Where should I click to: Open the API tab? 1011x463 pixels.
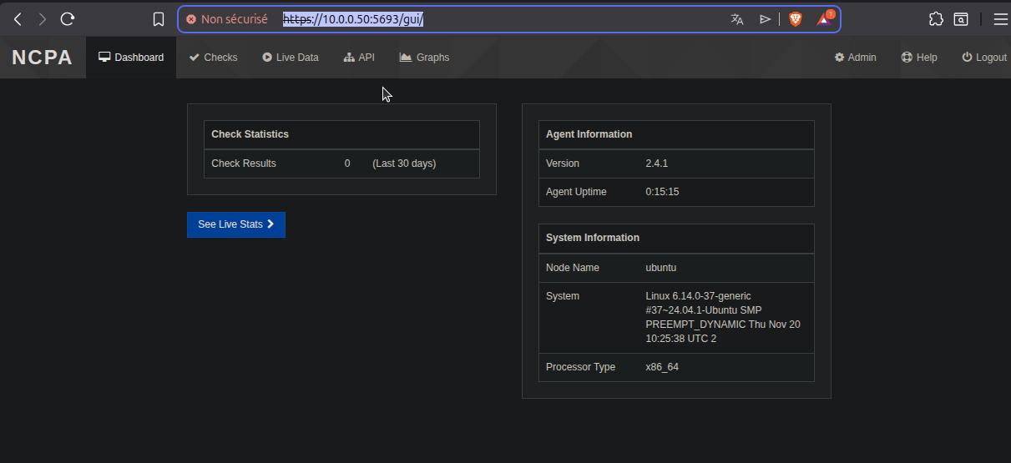coord(359,58)
